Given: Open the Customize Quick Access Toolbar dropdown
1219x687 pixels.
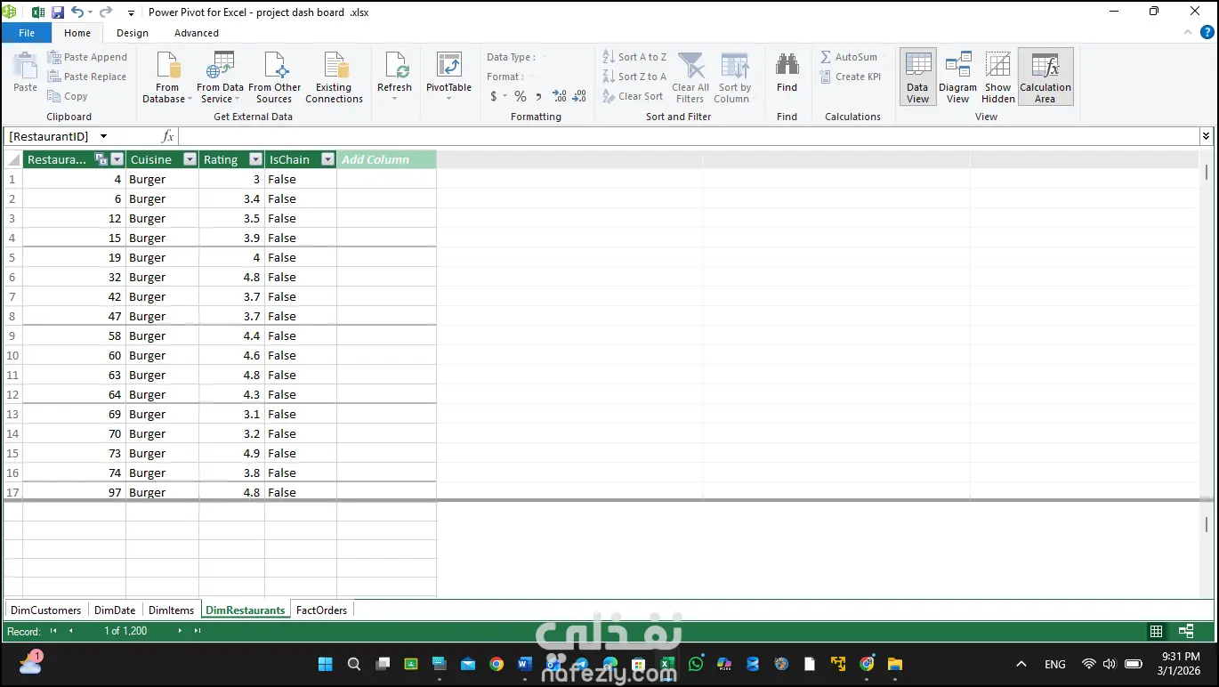Looking at the screenshot, I should [x=132, y=13].
